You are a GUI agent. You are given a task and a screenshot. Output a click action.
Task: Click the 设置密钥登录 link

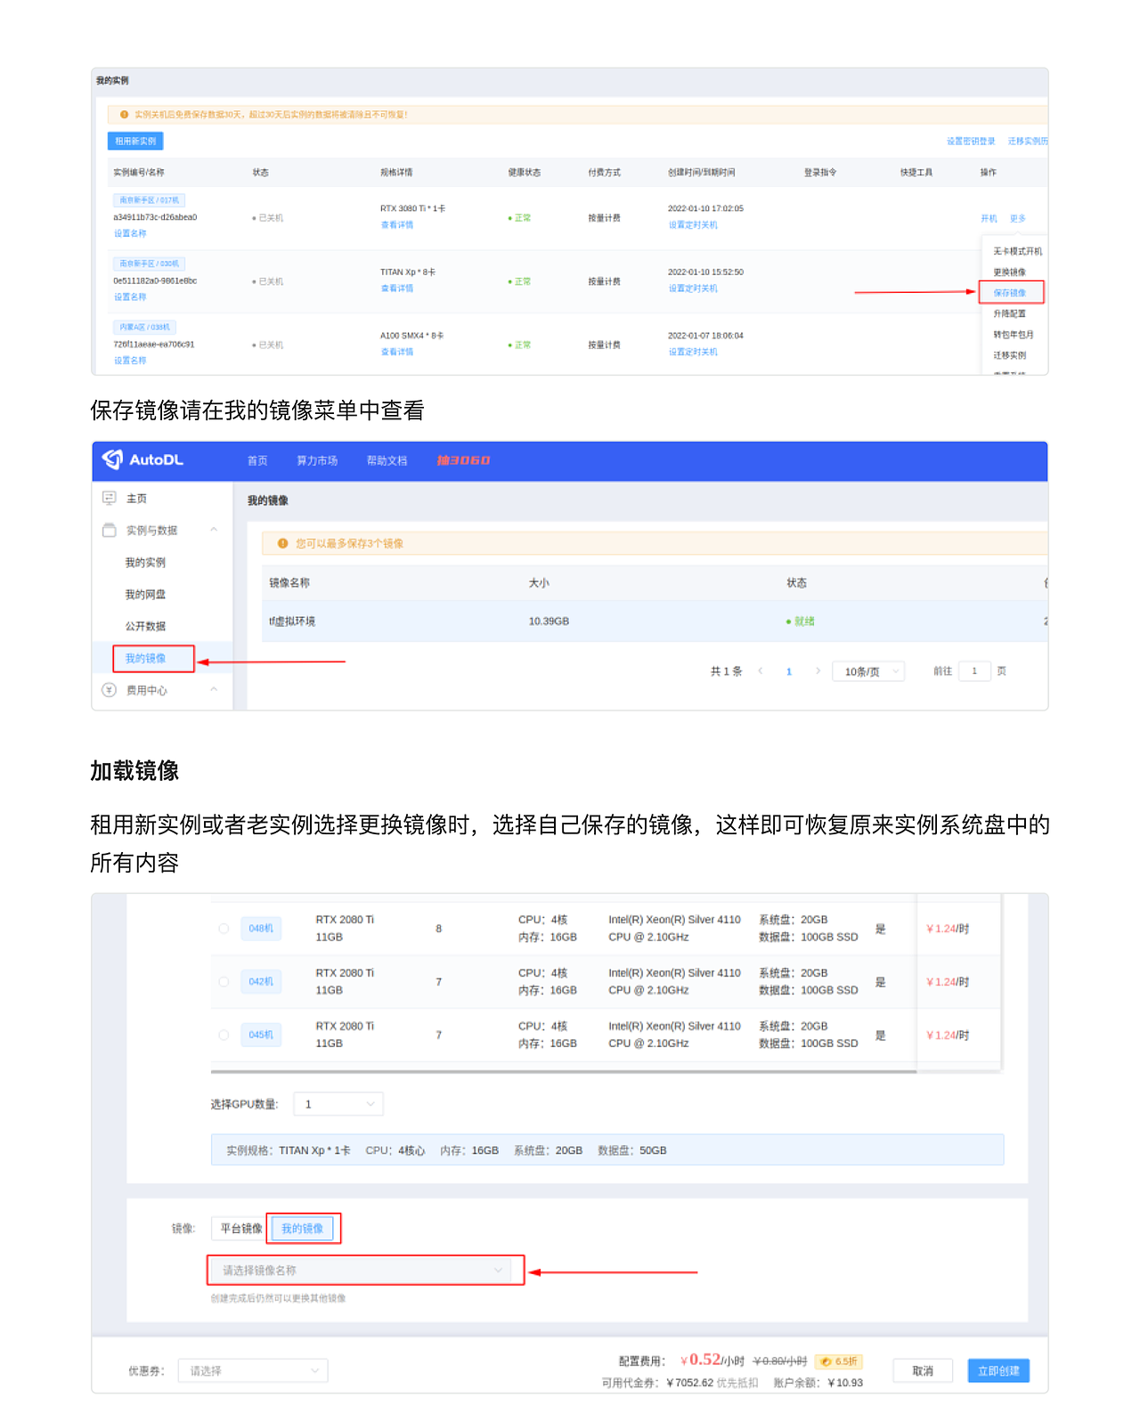tap(971, 142)
